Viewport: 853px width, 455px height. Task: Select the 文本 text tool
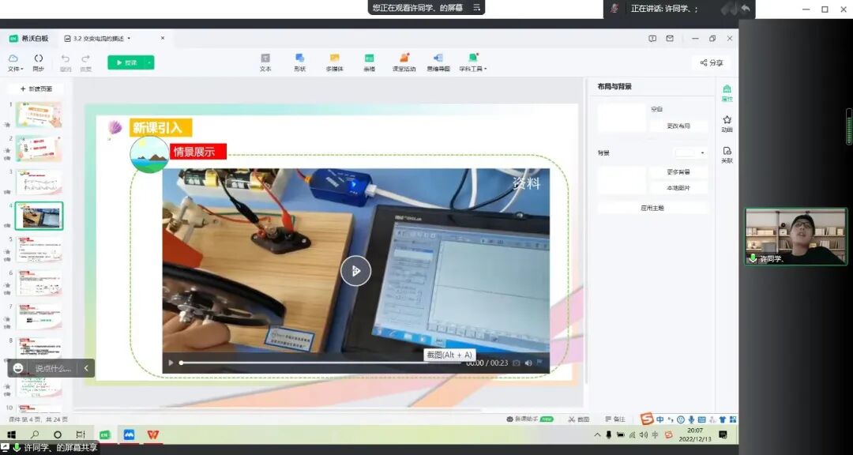(x=265, y=63)
